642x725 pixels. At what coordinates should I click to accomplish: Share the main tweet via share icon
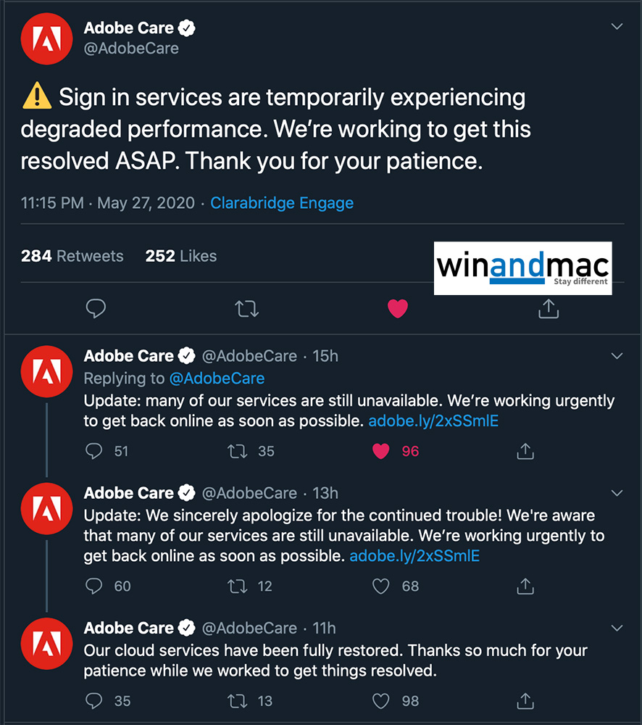(x=549, y=309)
